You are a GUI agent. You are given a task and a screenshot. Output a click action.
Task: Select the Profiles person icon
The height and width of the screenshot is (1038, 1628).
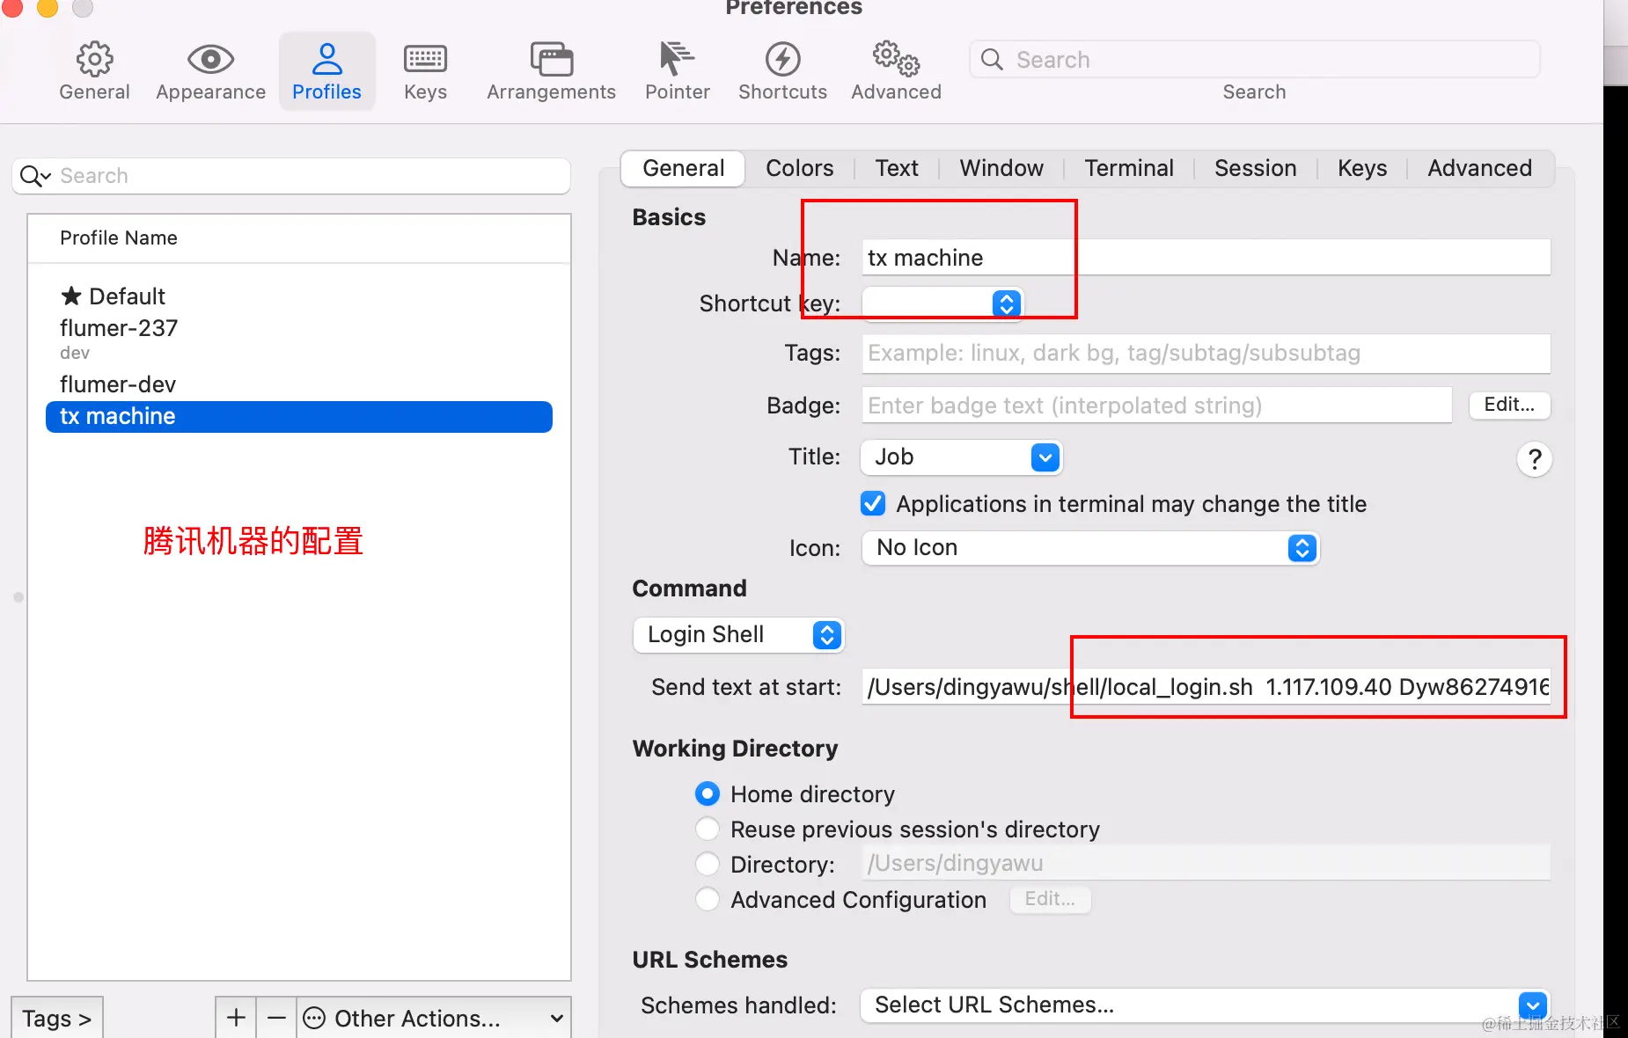(326, 59)
